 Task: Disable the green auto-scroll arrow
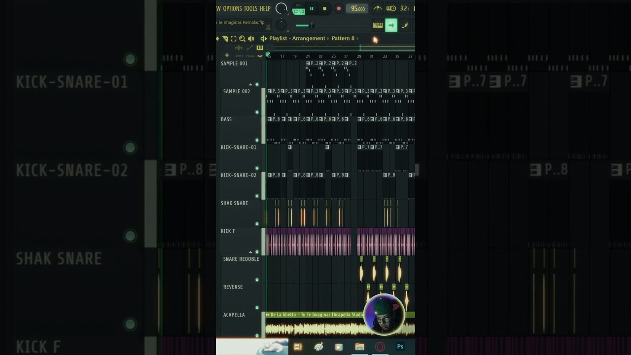(391, 25)
